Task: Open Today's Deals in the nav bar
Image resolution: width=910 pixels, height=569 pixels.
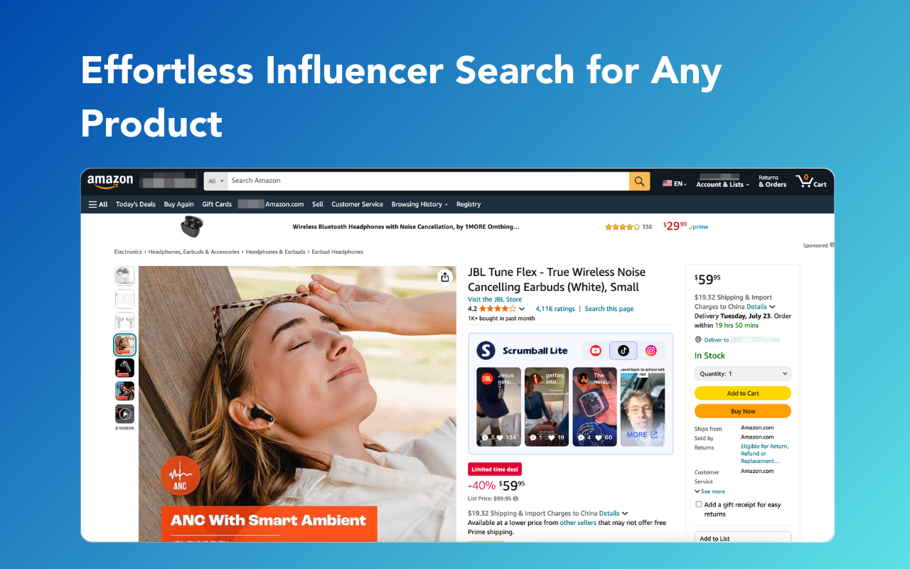Action: click(136, 204)
